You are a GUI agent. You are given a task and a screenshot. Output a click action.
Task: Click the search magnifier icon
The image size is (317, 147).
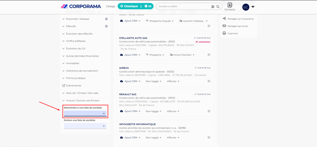pyautogui.click(x=218, y=6)
